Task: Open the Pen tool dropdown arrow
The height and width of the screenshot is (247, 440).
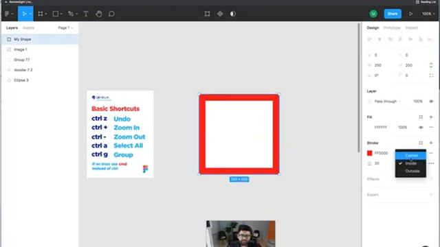Action: (76, 14)
